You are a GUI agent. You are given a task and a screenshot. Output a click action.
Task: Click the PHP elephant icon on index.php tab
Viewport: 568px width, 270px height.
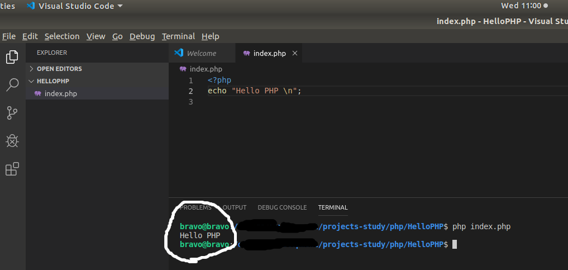[247, 53]
